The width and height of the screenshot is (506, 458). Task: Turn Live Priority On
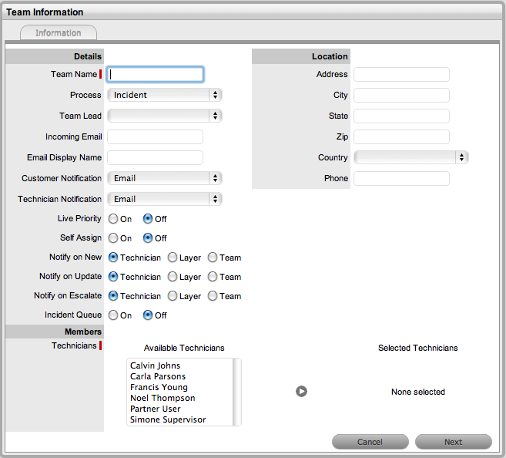(113, 219)
